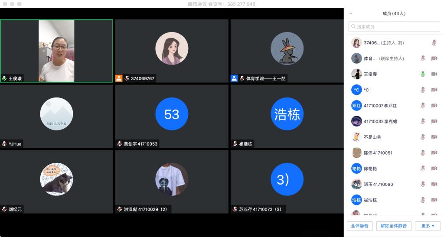Select the blue 53 avatar tile
This screenshot has height=237, width=444.
(172, 114)
